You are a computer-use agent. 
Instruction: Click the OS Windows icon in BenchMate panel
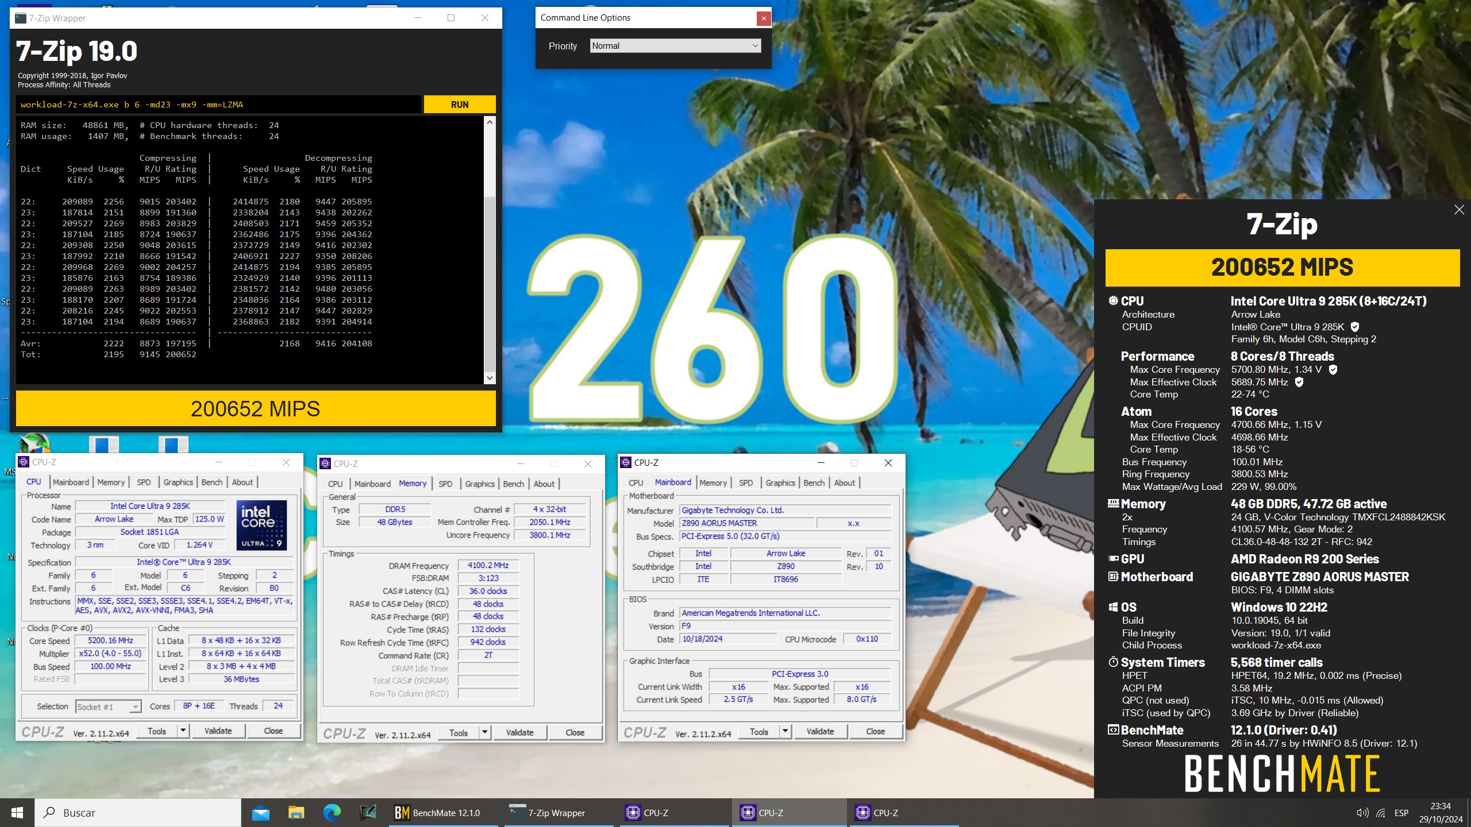[1113, 608]
